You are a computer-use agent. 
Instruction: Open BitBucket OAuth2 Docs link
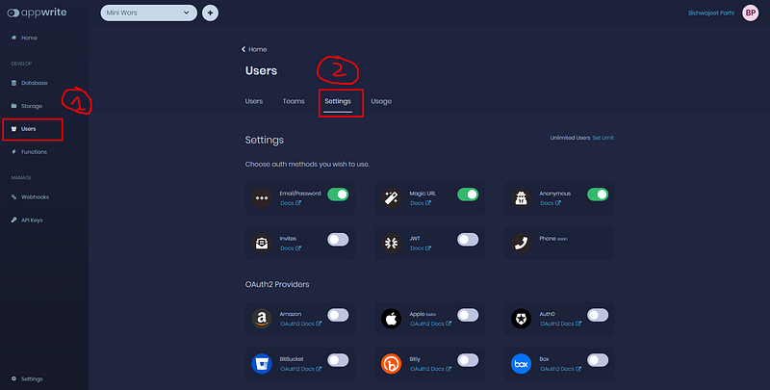click(x=300, y=370)
